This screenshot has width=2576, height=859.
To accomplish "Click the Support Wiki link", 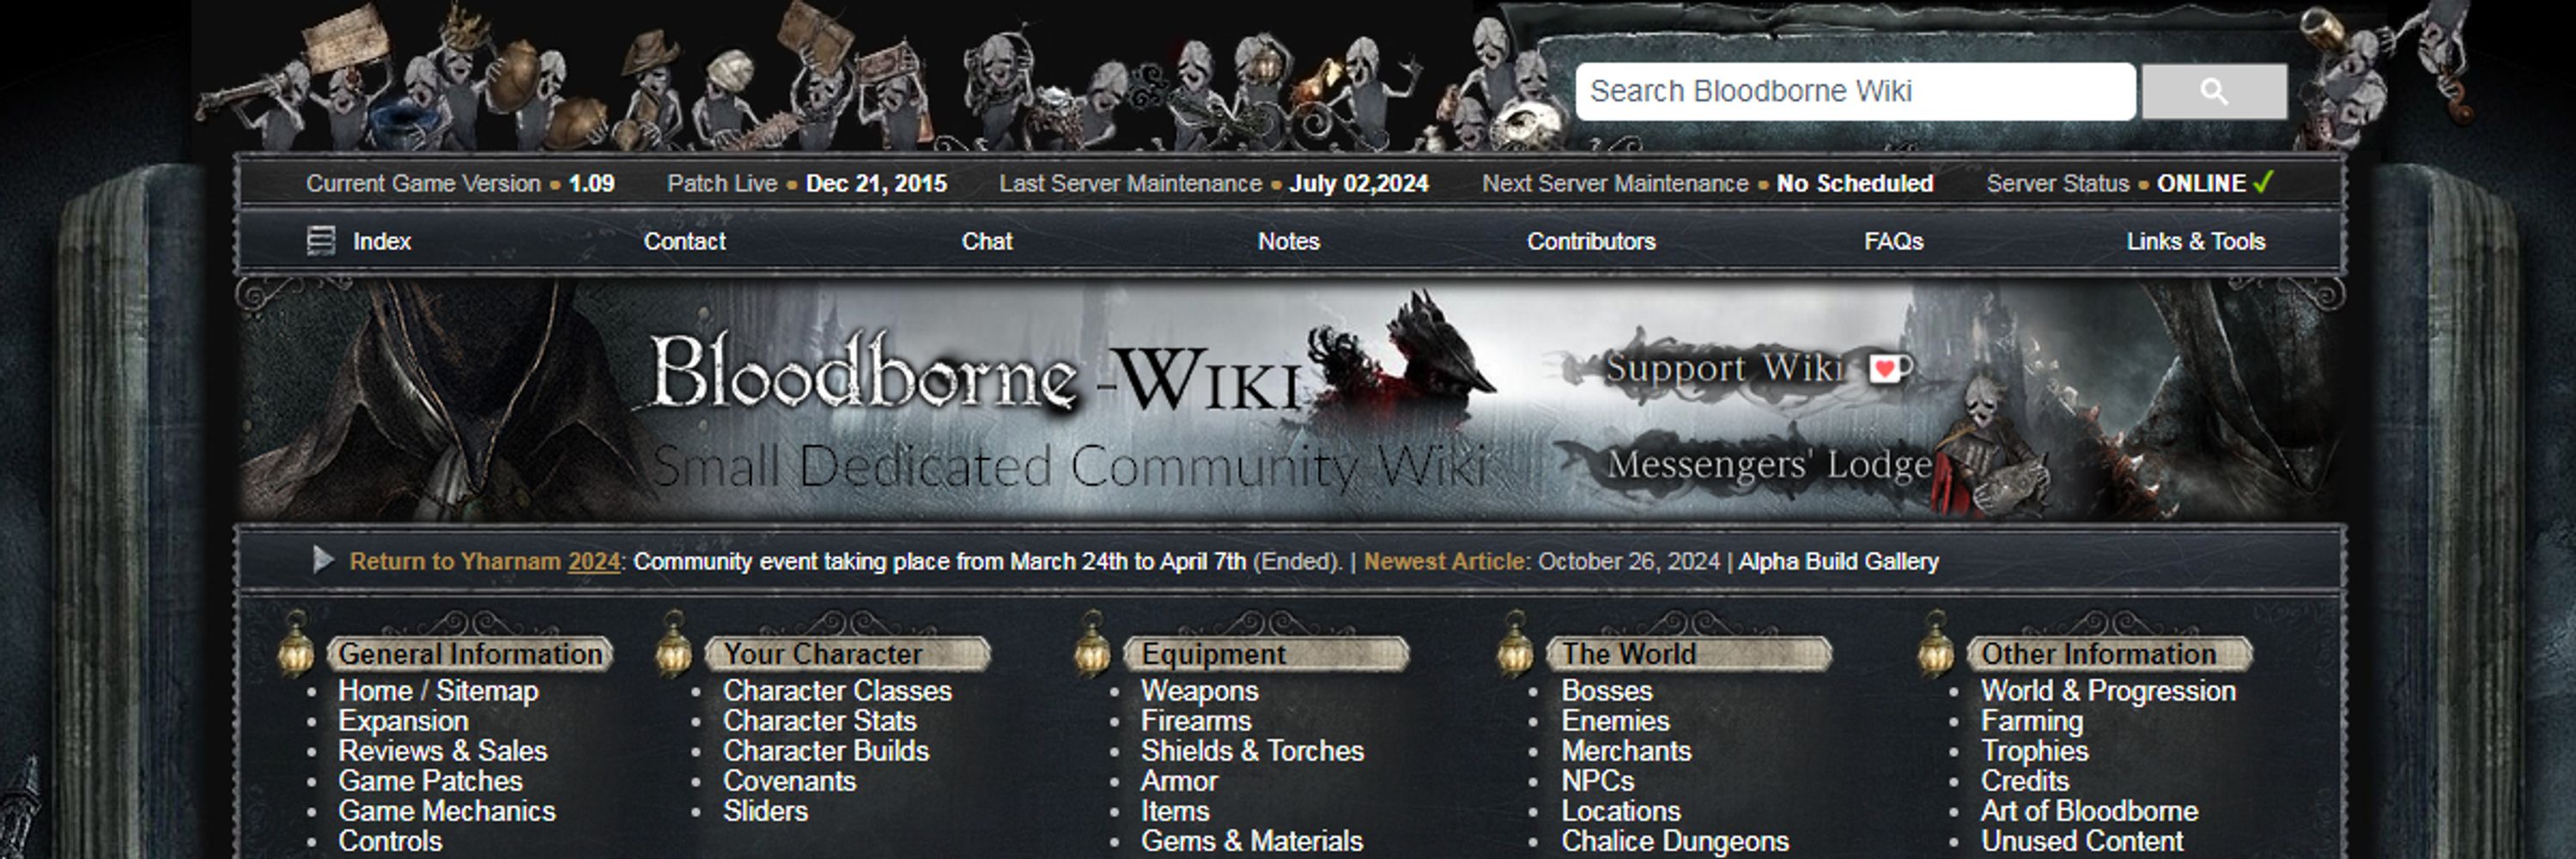I will 1724,368.
